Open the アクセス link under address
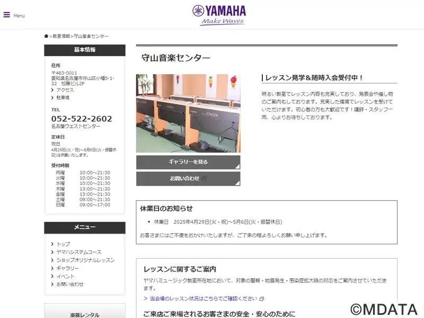The image size is (424, 318). [65, 90]
